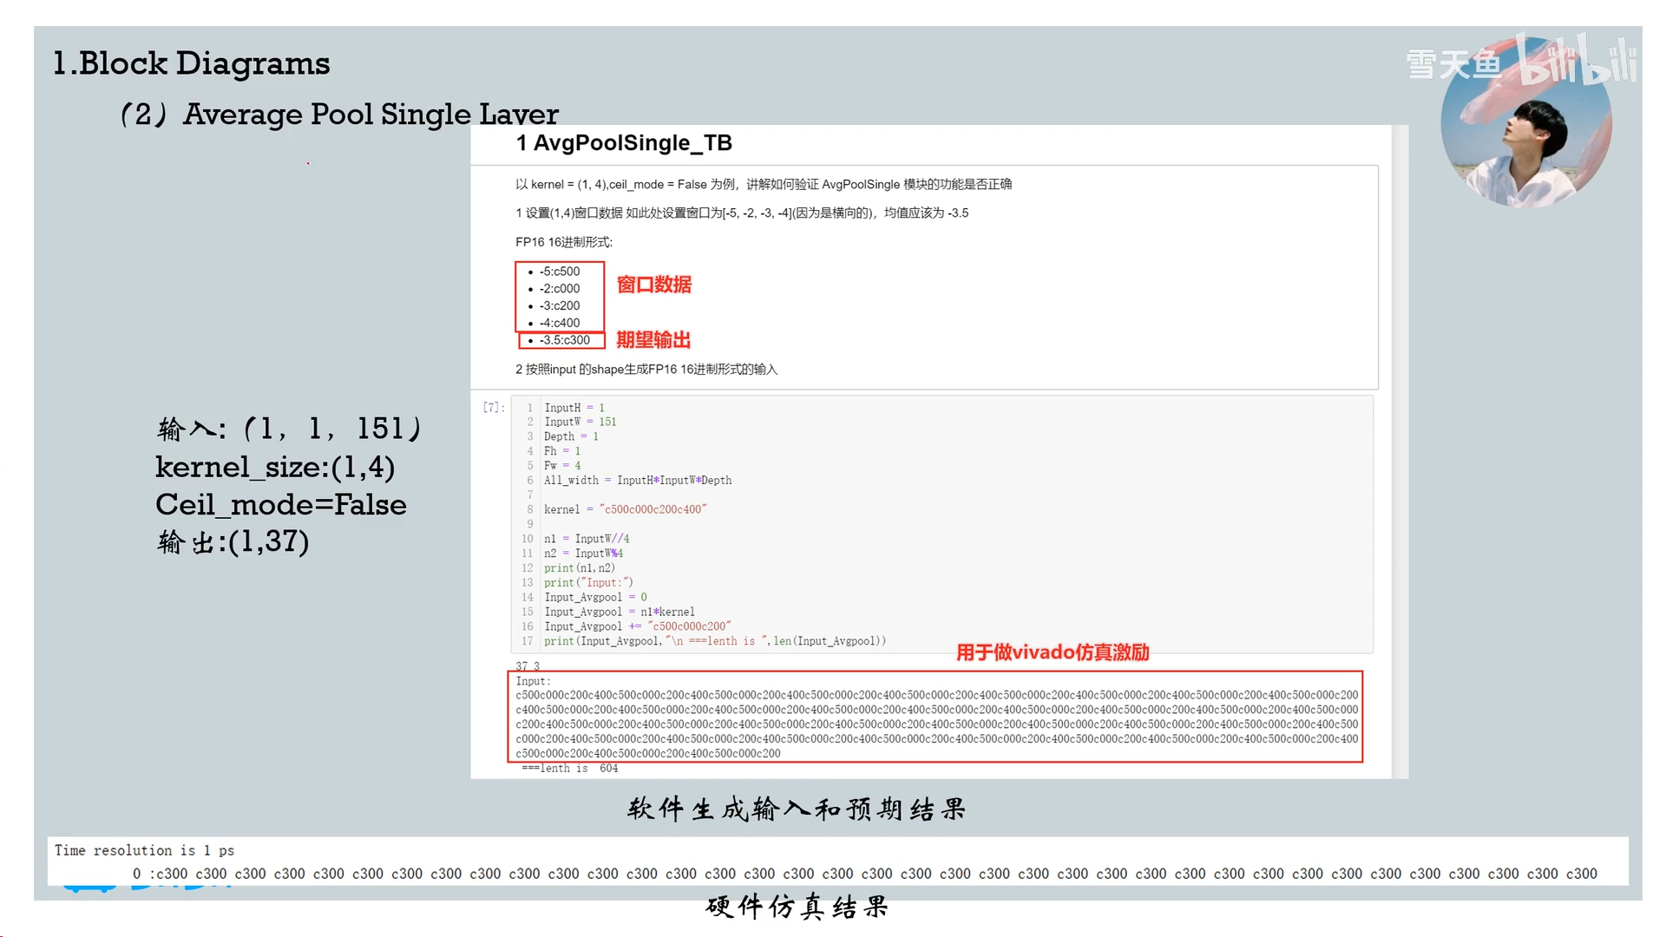Click the 硬件仿真结果 caption
Viewport: 1666px width, 937px height.
[x=797, y=907]
